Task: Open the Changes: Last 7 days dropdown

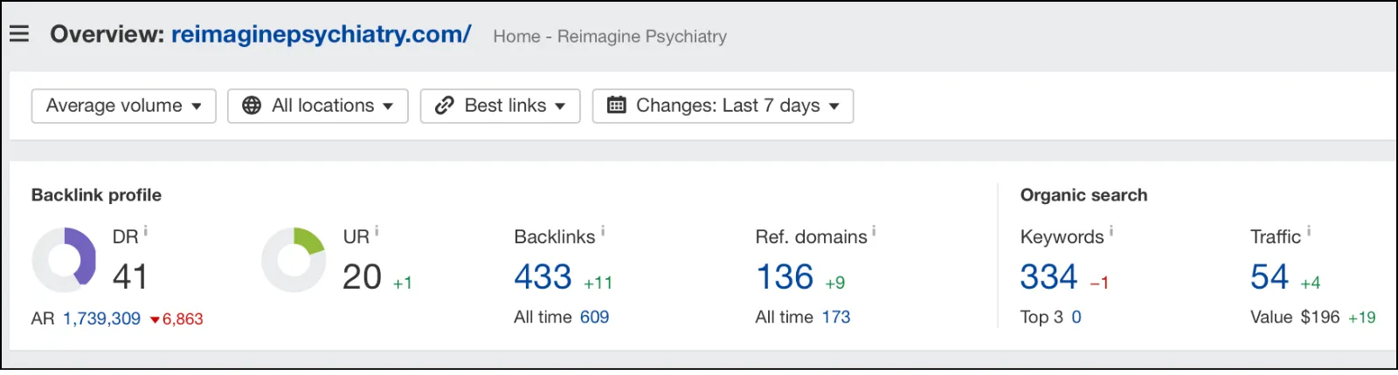Action: tap(723, 106)
